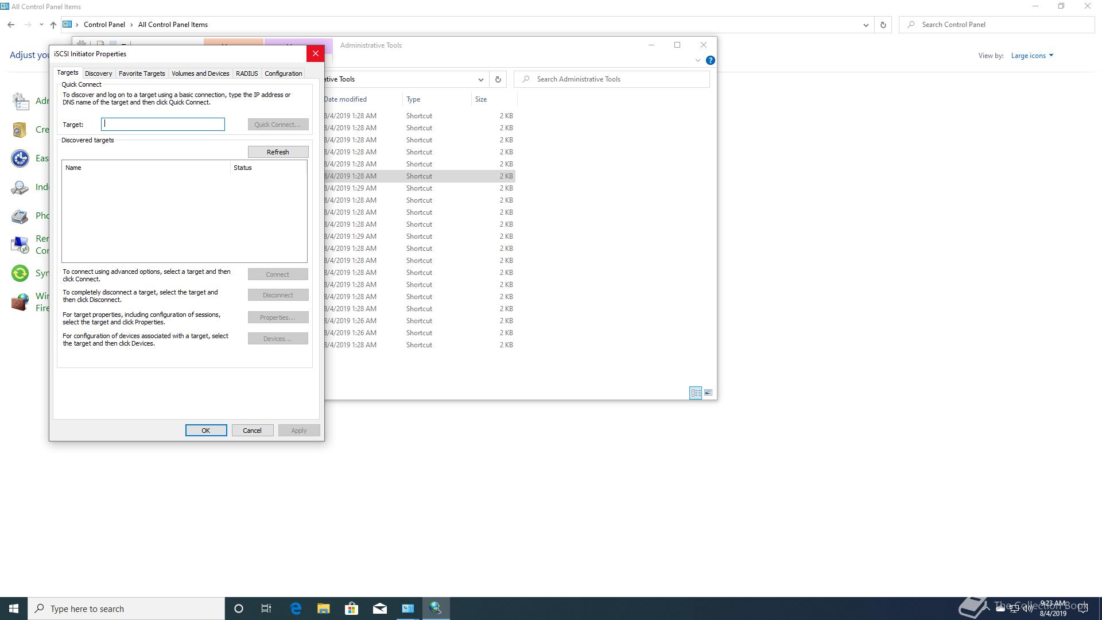
Task: Open Ease of Access Center icon
Action: (20, 158)
